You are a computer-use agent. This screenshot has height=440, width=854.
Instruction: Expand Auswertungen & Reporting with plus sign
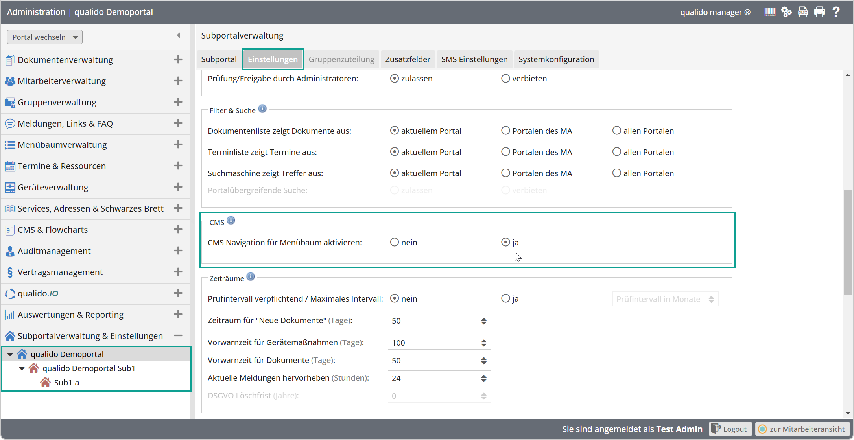coord(178,314)
